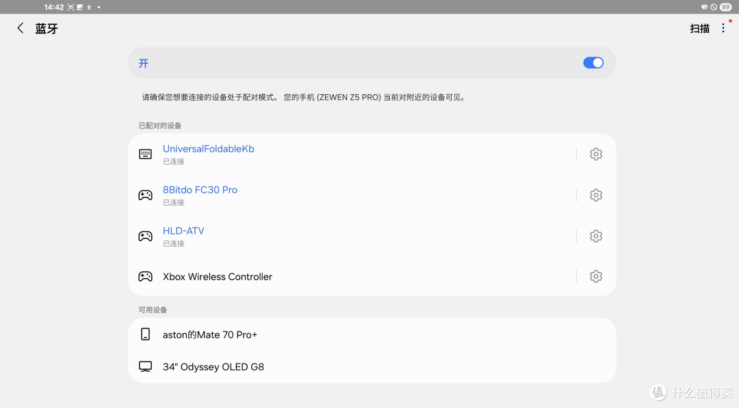
Task: Click the 已配对的设备 section header
Action: tap(159, 126)
